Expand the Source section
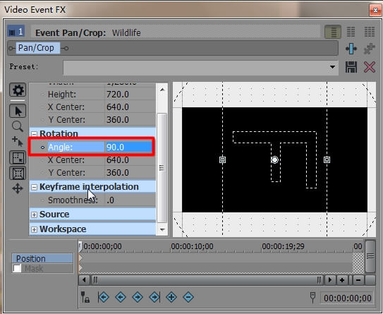The image size is (383, 314). click(x=34, y=215)
